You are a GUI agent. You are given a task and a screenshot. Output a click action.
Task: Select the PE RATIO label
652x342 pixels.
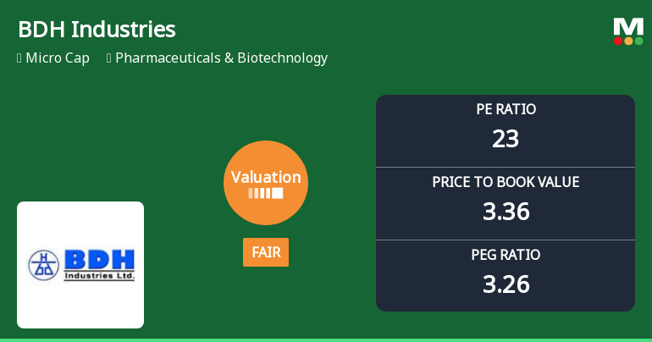click(506, 110)
